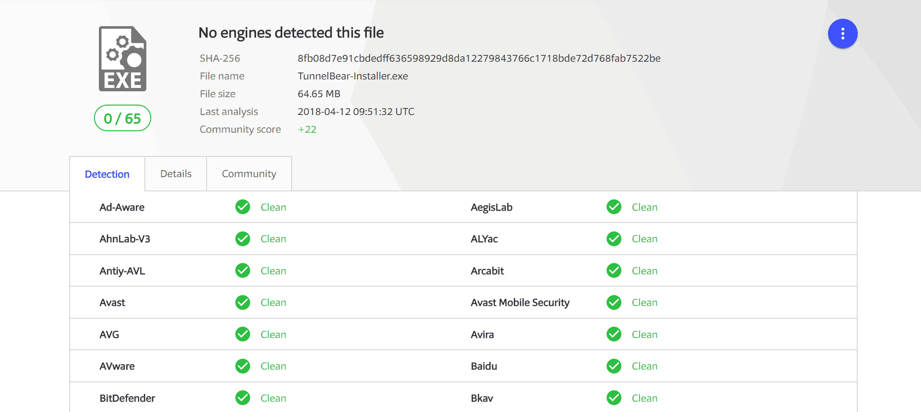
Task: Click the EXE file type icon
Action: click(123, 59)
